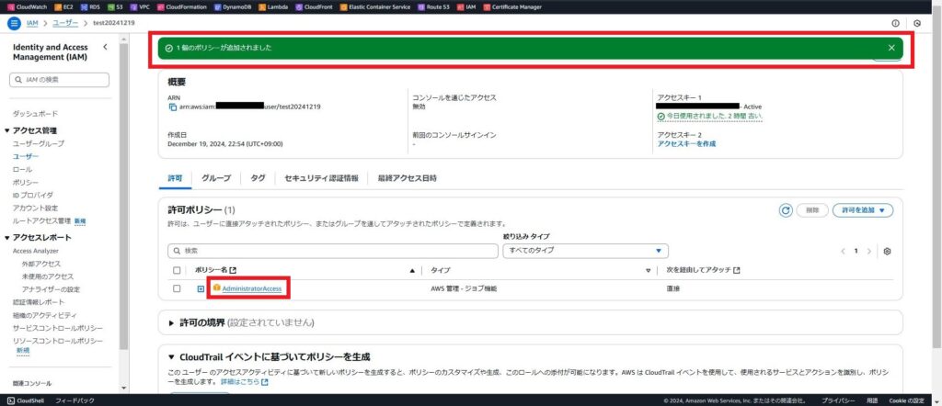The width and height of the screenshot is (942, 406).
Task: Switch to the グループ tab
Action: [216, 178]
